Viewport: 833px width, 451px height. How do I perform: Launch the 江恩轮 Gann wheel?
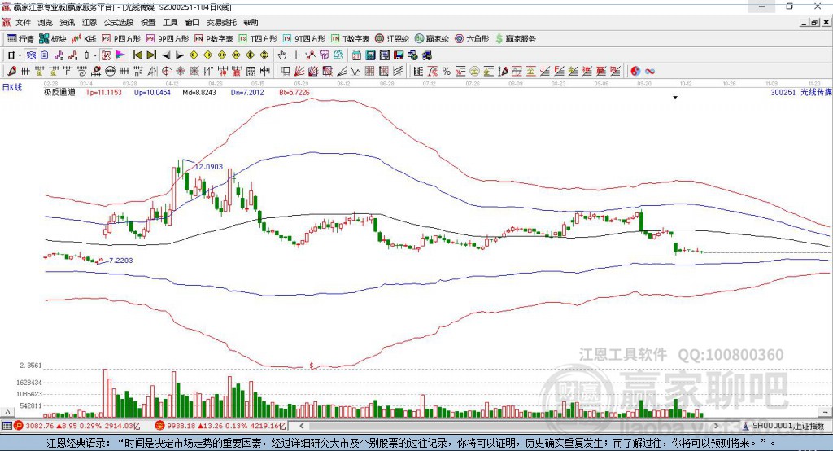coord(392,39)
